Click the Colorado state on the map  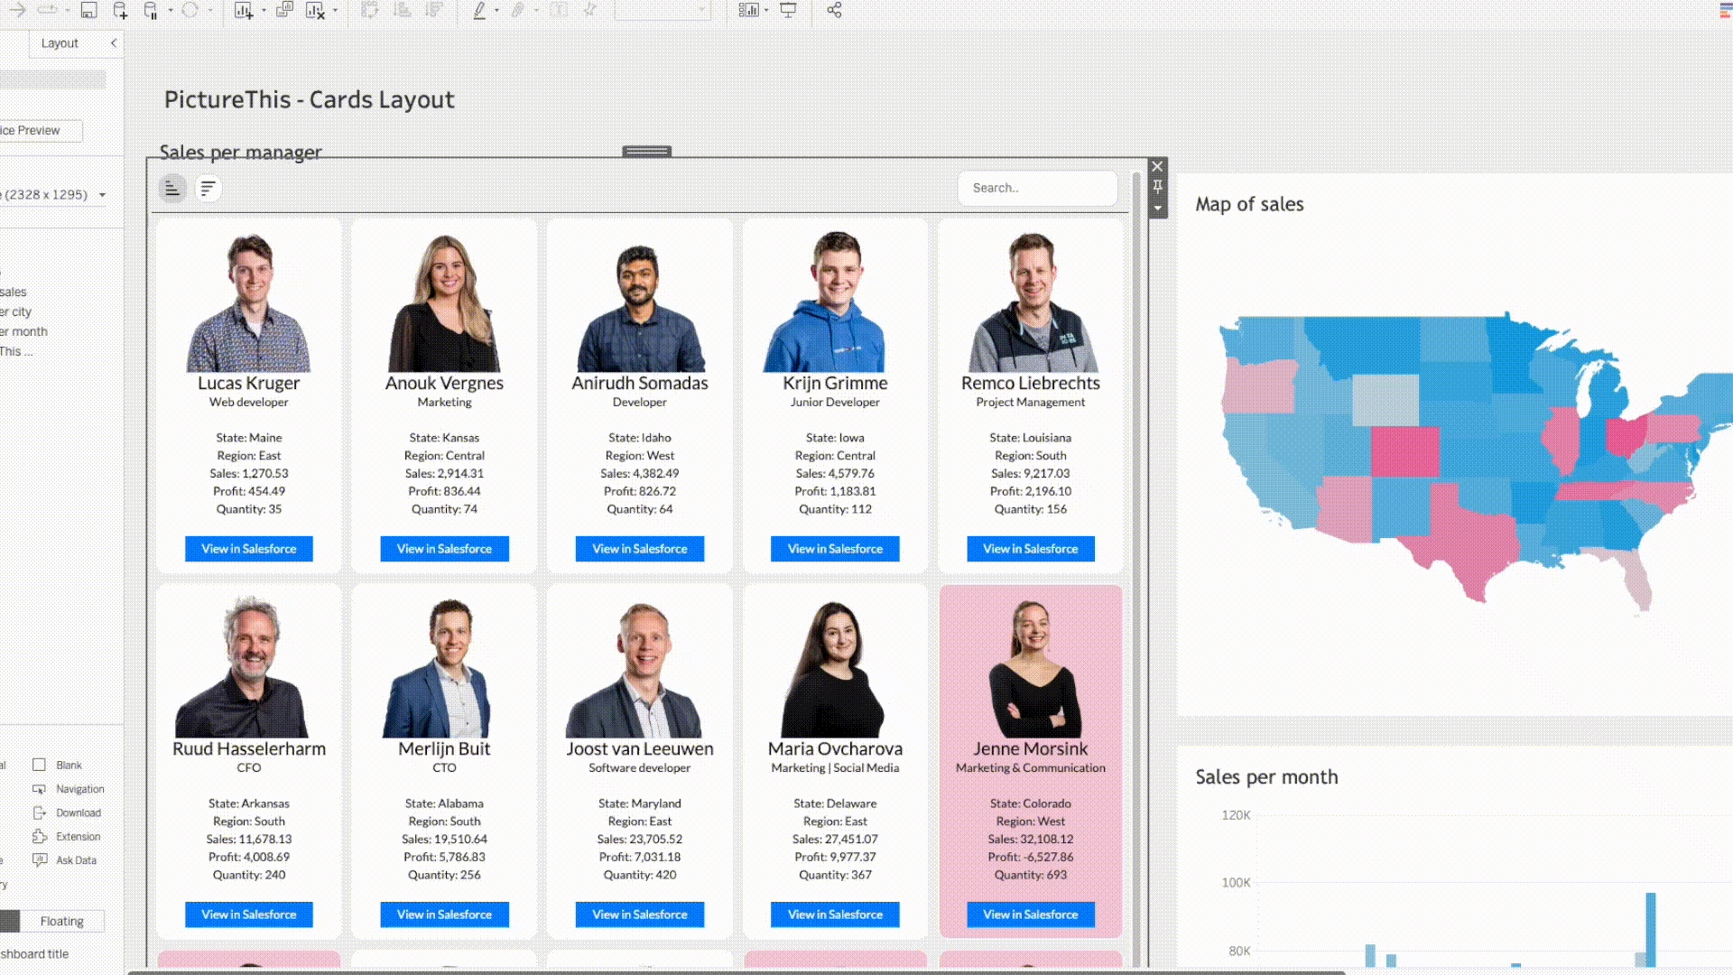(x=1404, y=452)
